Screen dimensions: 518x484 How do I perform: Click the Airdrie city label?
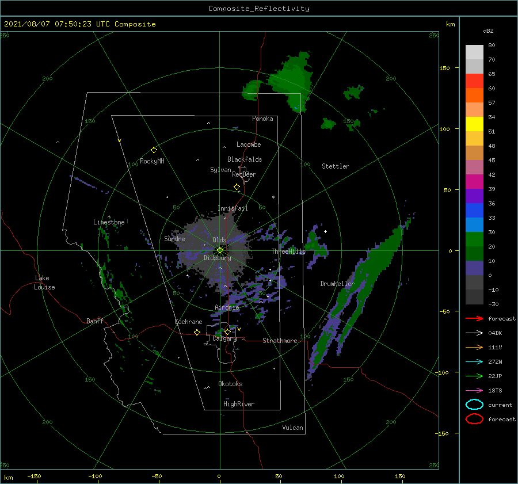click(227, 307)
